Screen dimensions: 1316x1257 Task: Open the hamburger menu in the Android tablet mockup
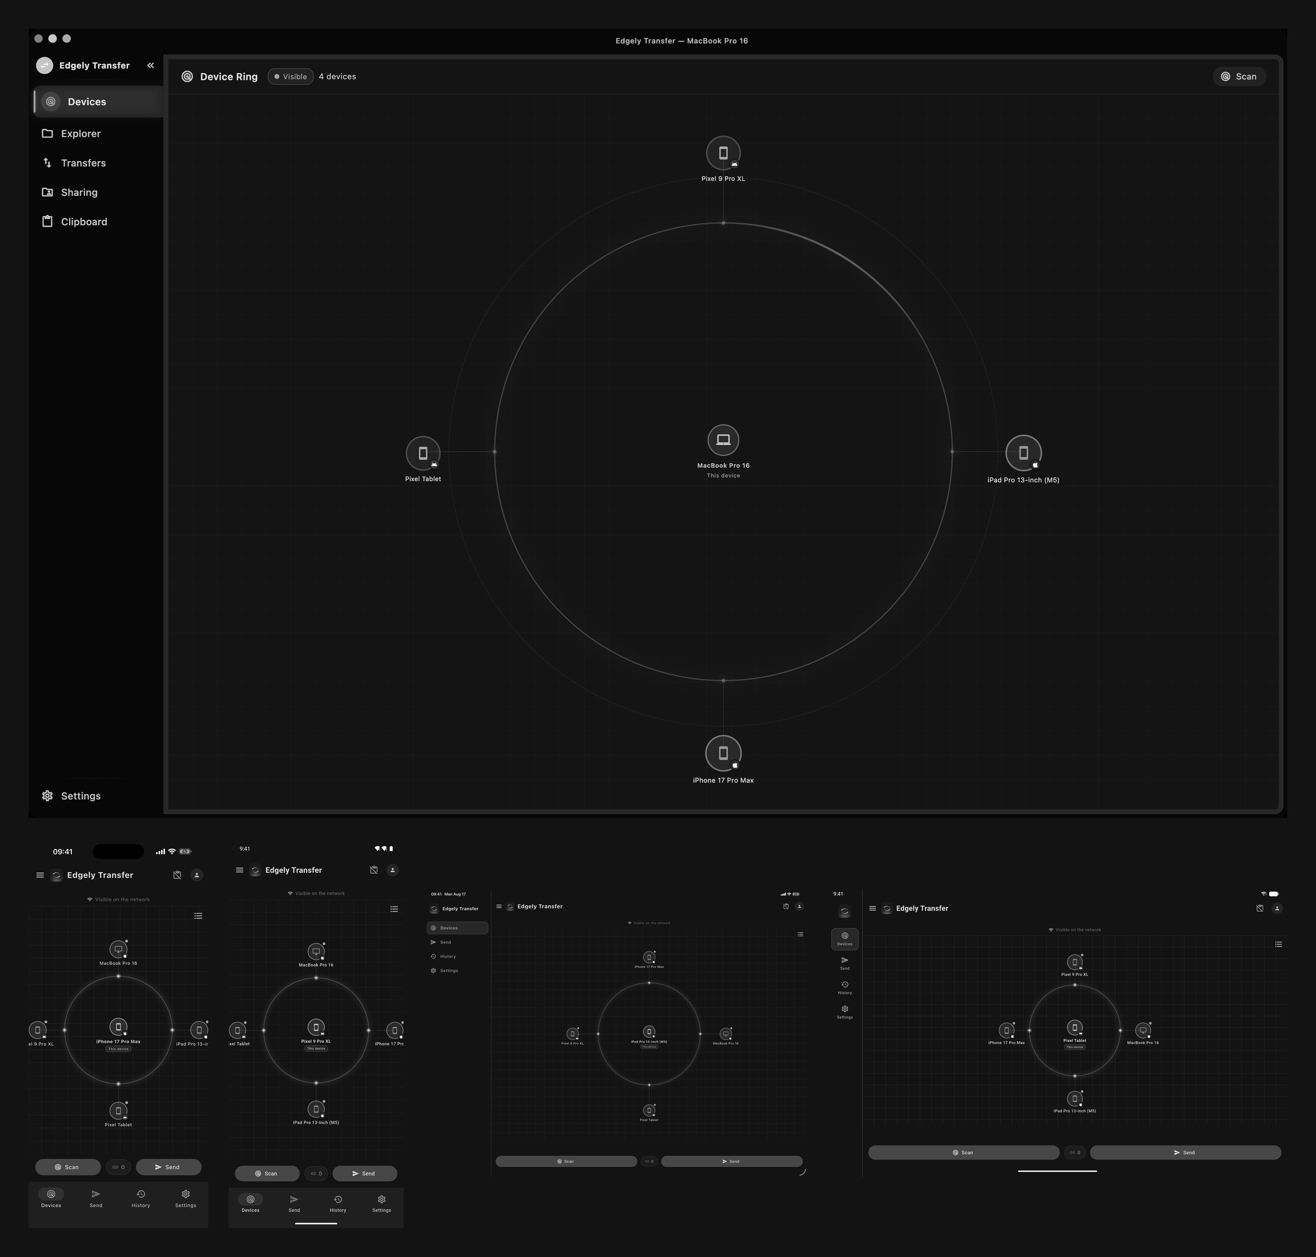pyautogui.click(x=873, y=909)
